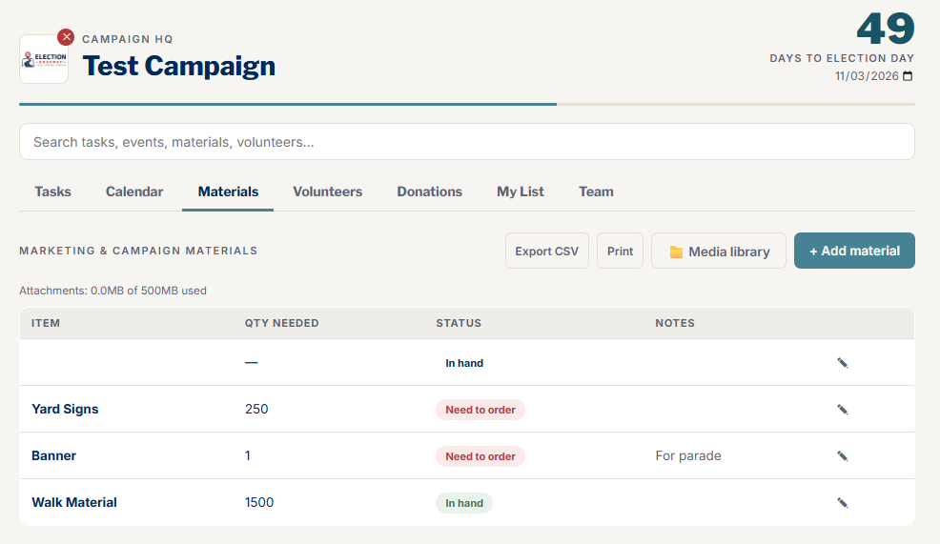Remove the campaign logo via red X
Image resolution: width=940 pixels, height=544 pixels.
(66, 37)
